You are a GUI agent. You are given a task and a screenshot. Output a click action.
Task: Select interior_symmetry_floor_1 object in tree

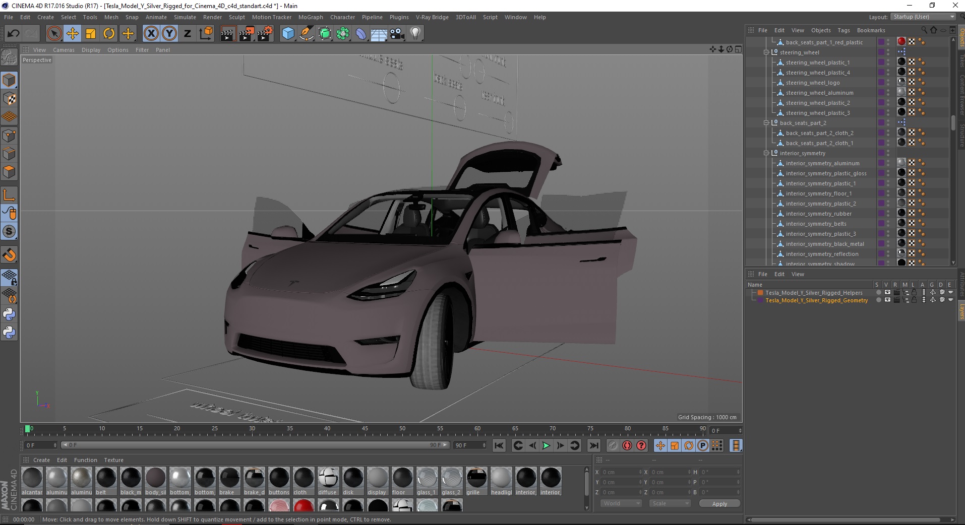click(818, 193)
